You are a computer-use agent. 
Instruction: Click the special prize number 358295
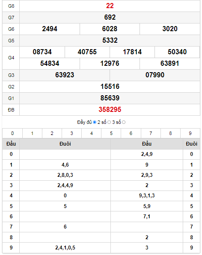point(110,110)
